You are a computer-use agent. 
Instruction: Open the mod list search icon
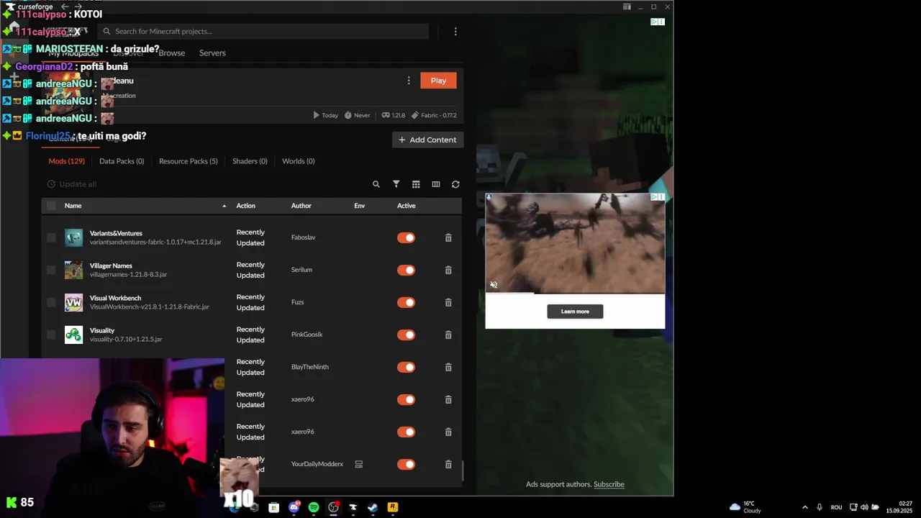376,184
